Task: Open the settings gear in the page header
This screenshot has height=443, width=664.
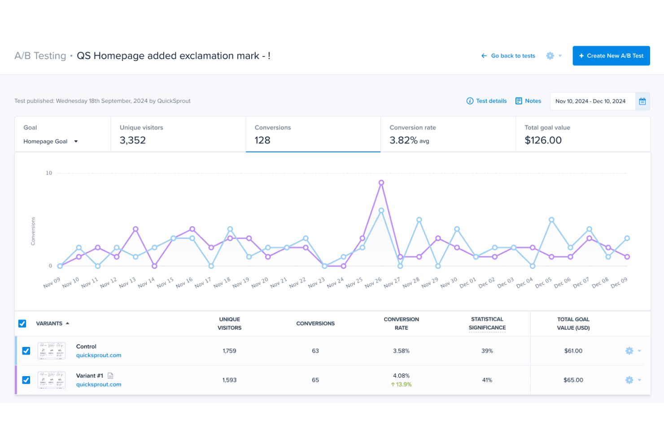Action: point(550,56)
